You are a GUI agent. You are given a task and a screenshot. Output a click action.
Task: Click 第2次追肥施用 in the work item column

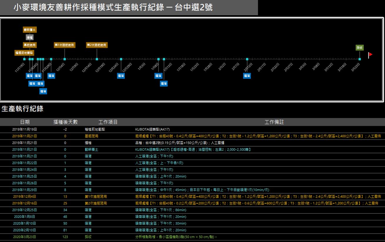click(96, 203)
